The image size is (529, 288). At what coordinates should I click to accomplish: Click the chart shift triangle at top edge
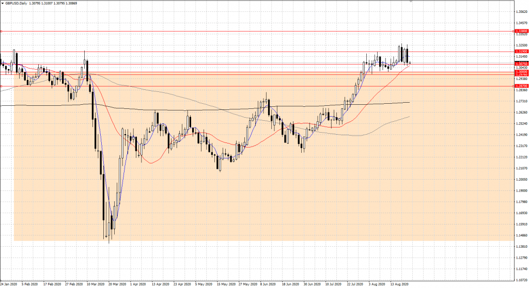[x=410, y=2]
